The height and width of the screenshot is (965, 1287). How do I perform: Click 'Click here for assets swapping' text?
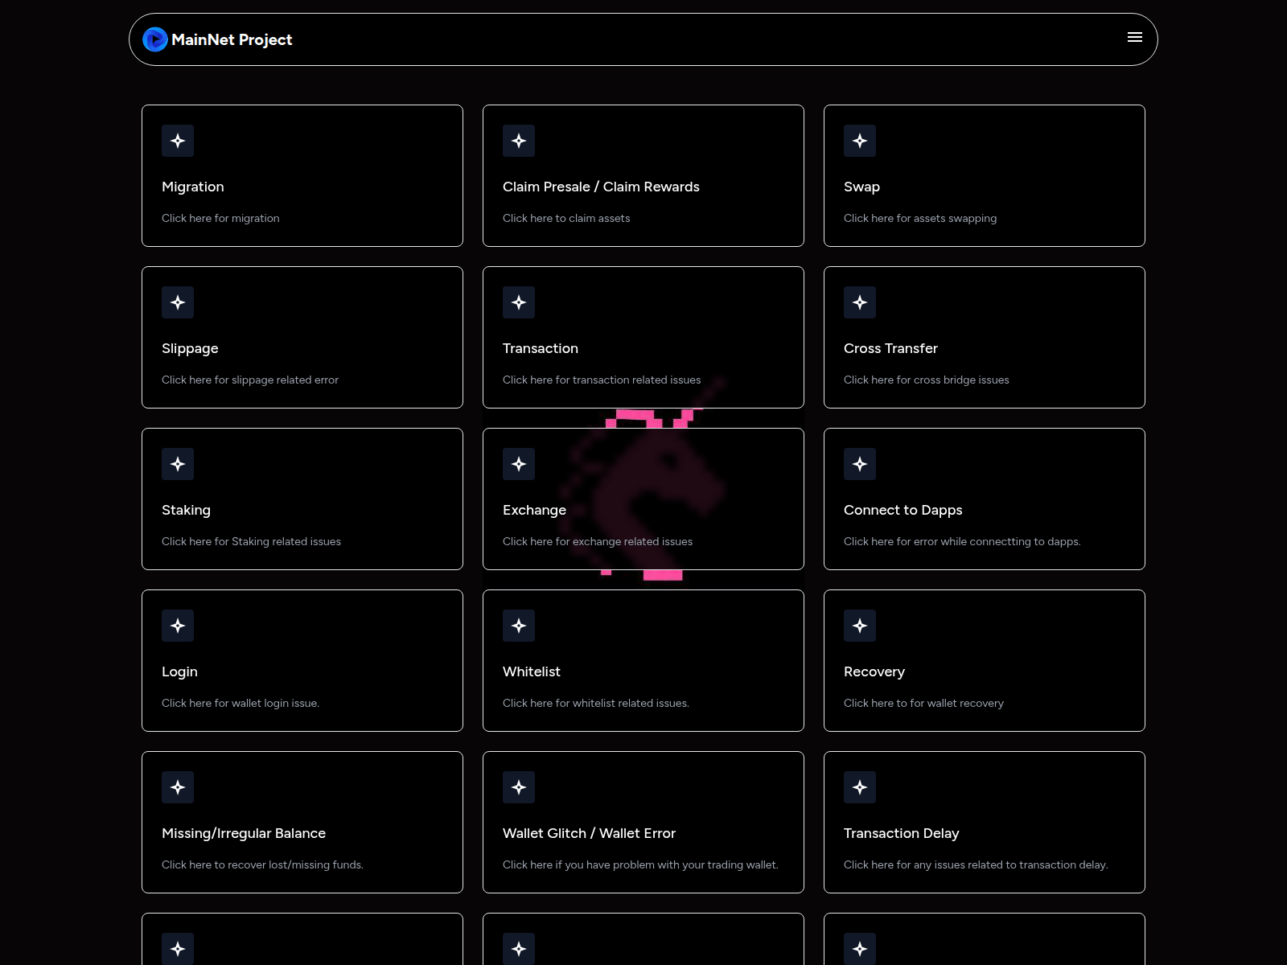920,218
